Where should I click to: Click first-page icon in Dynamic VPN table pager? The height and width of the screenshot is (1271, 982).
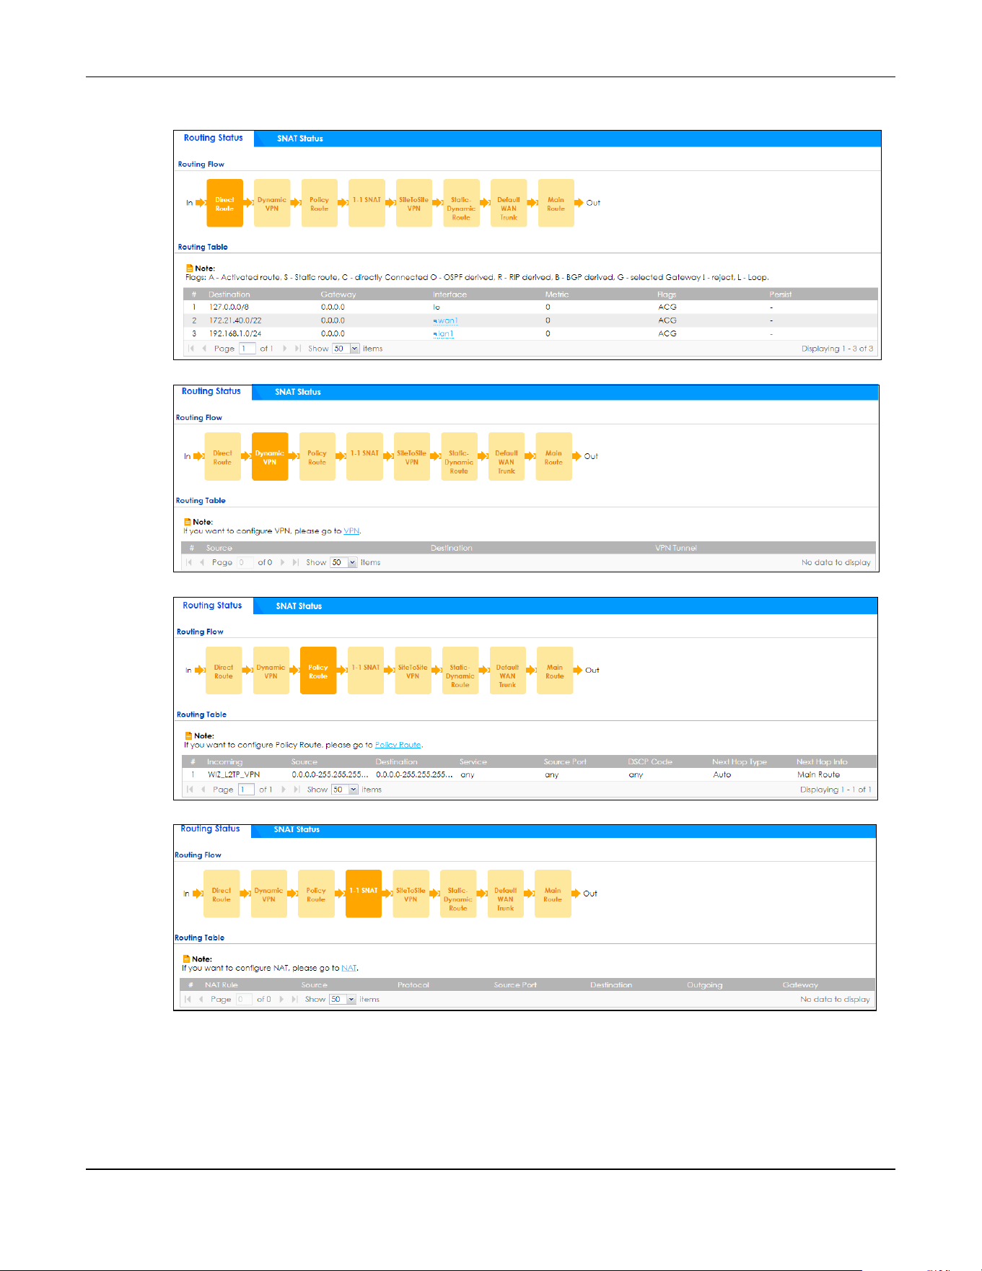[x=189, y=562]
